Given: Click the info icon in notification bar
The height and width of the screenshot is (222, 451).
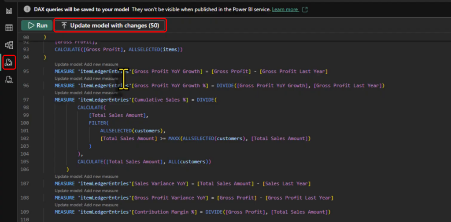Looking at the screenshot, I should (x=27, y=10).
